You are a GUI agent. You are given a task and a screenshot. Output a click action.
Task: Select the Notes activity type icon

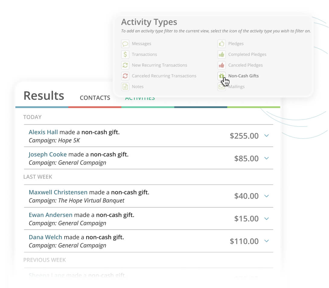click(x=125, y=86)
